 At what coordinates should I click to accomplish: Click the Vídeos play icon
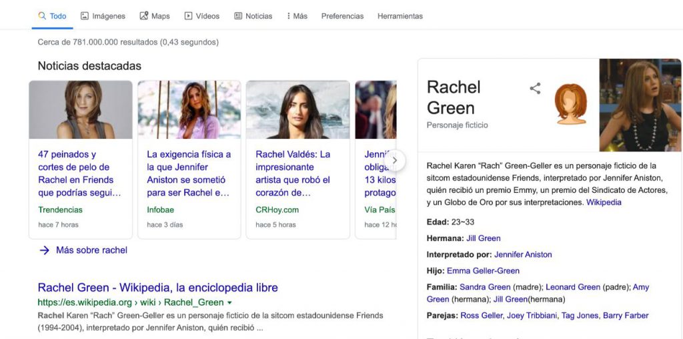click(x=188, y=16)
